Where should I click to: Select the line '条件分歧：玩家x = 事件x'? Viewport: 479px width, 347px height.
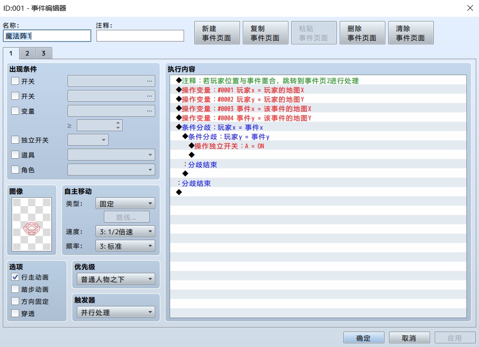[x=318, y=127]
